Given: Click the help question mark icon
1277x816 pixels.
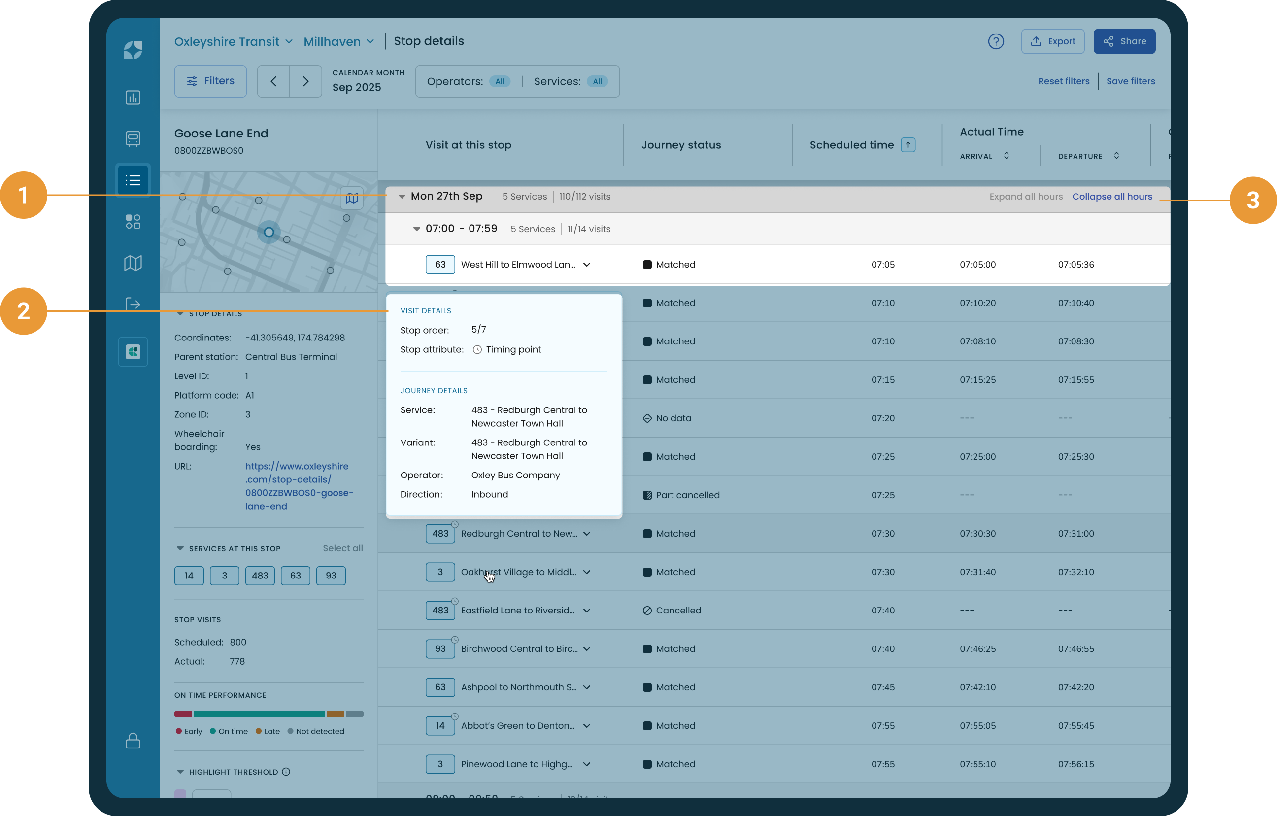Looking at the screenshot, I should [995, 41].
